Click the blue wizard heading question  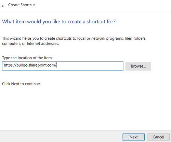(59, 21)
